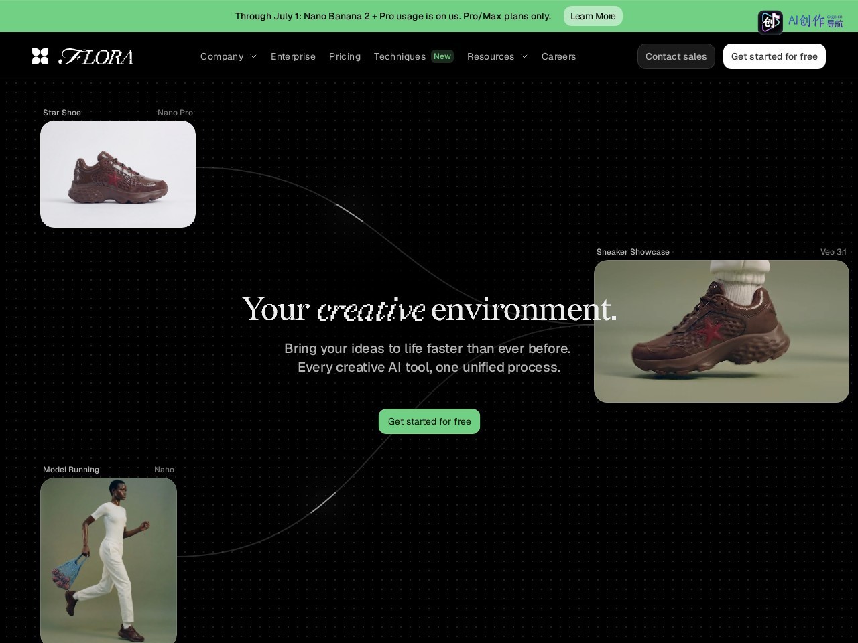Click green Get started for free button

429,421
